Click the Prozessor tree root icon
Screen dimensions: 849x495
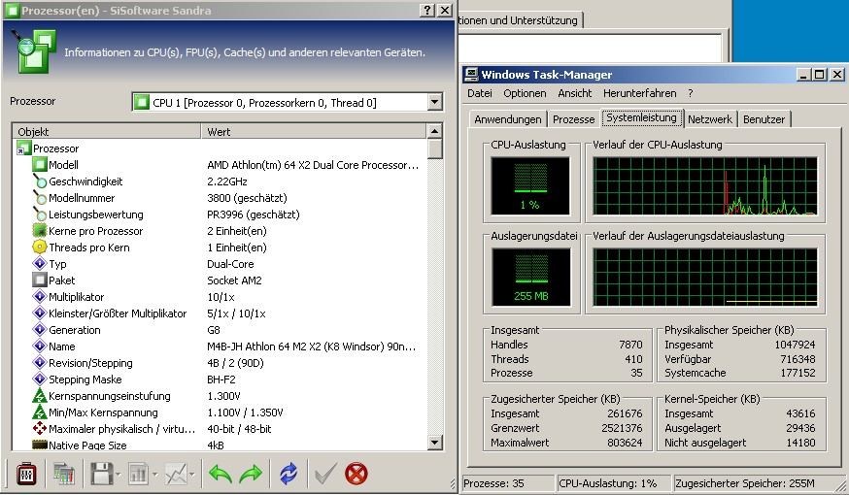(x=24, y=148)
